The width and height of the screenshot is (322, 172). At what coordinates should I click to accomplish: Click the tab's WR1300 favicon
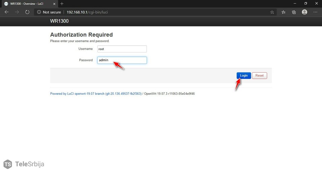coord(6,4)
